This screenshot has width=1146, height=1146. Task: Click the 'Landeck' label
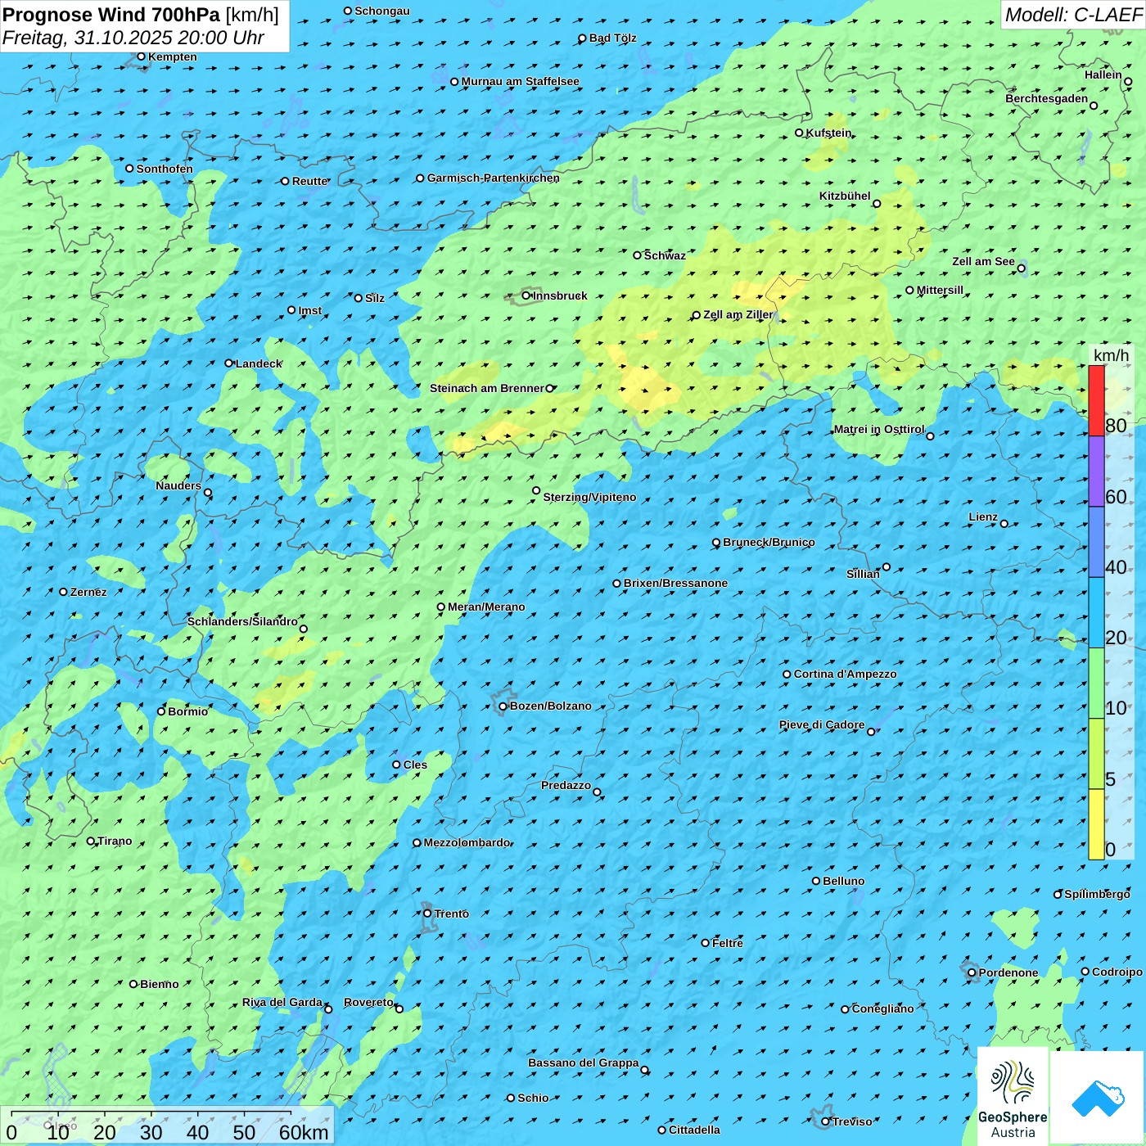coord(259,364)
